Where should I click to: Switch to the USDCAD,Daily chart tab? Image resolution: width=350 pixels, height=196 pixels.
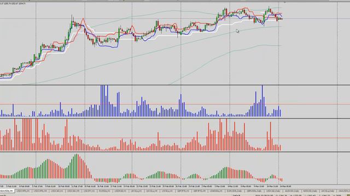click(273, 191)
